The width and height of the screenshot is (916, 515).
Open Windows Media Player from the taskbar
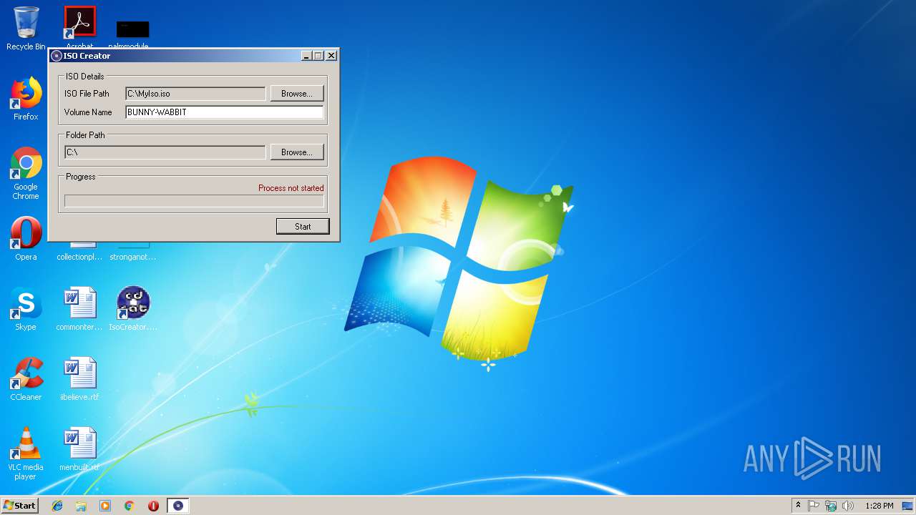pos(105,506)
